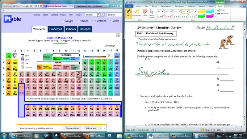Open the Mailings ribbon tab
Viewport: 247px width, 139px height.
click(x=191, y=6)
